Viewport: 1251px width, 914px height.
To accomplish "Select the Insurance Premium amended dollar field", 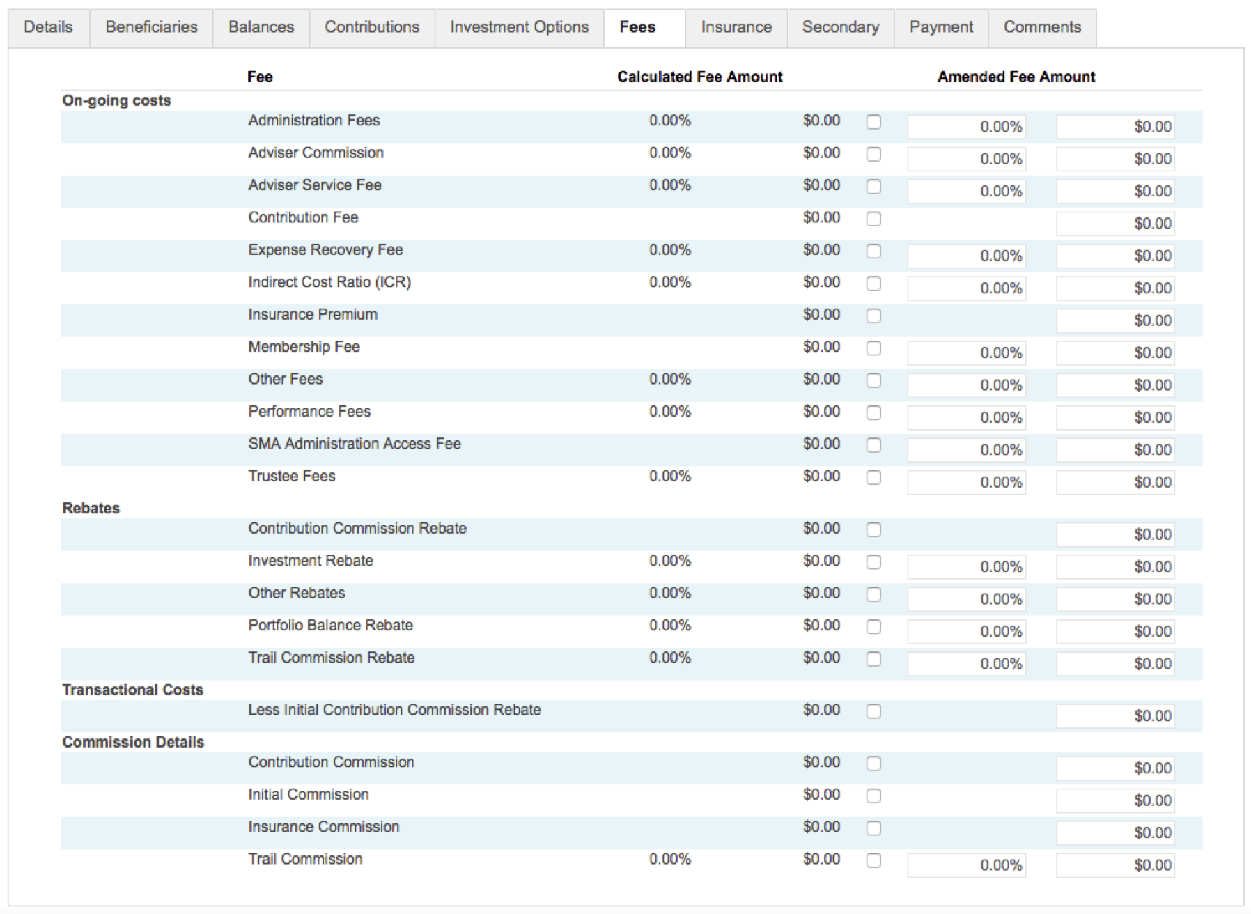I will [1115, 321].
